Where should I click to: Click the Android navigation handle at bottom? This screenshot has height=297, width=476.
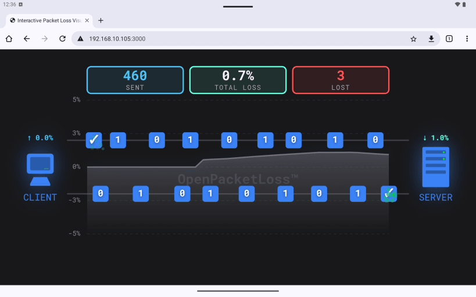tap(238, 291)
